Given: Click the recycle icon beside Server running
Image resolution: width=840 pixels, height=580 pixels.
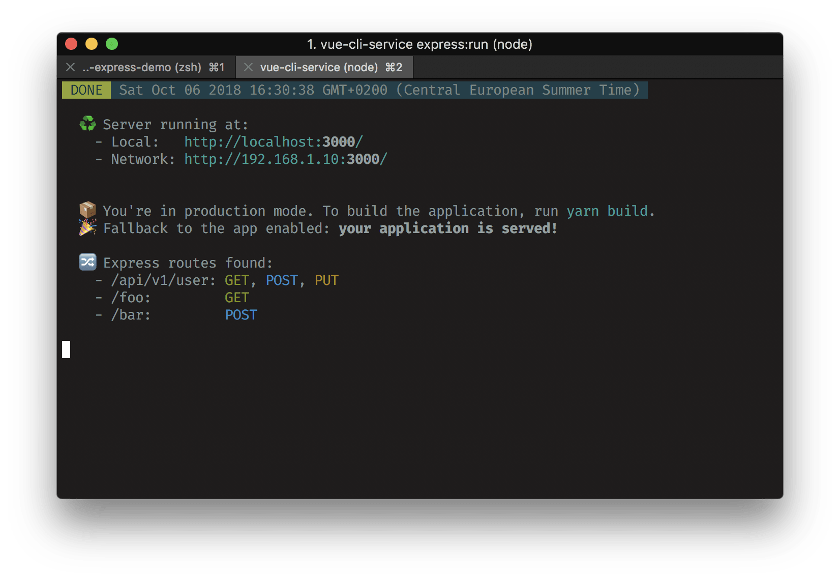Looking at the screenshot, I should pyautogui.click(x=88, y=124).
